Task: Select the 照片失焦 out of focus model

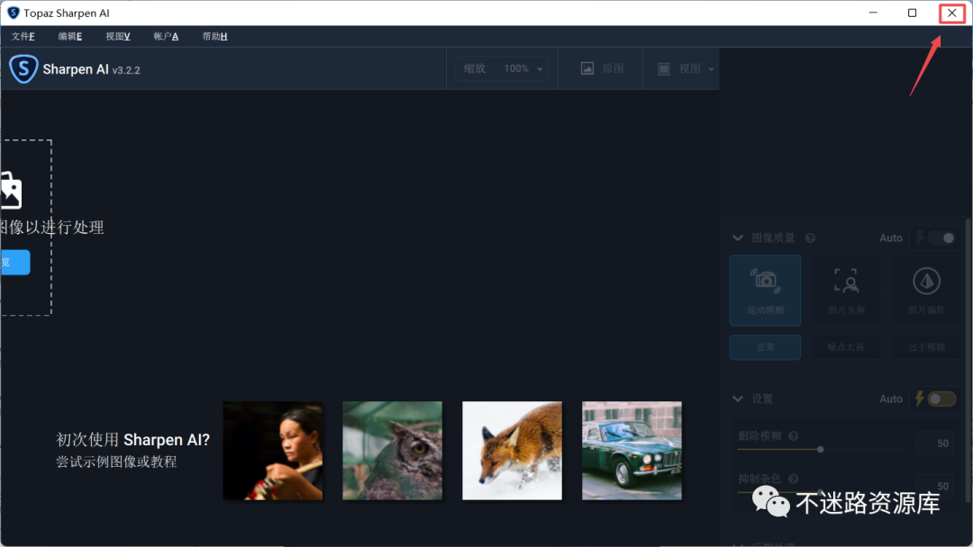Action: 846,291
